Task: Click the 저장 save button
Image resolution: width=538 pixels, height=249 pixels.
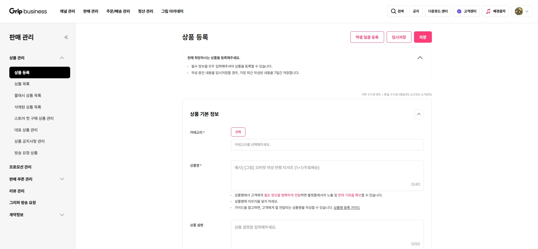Action: 423,37
